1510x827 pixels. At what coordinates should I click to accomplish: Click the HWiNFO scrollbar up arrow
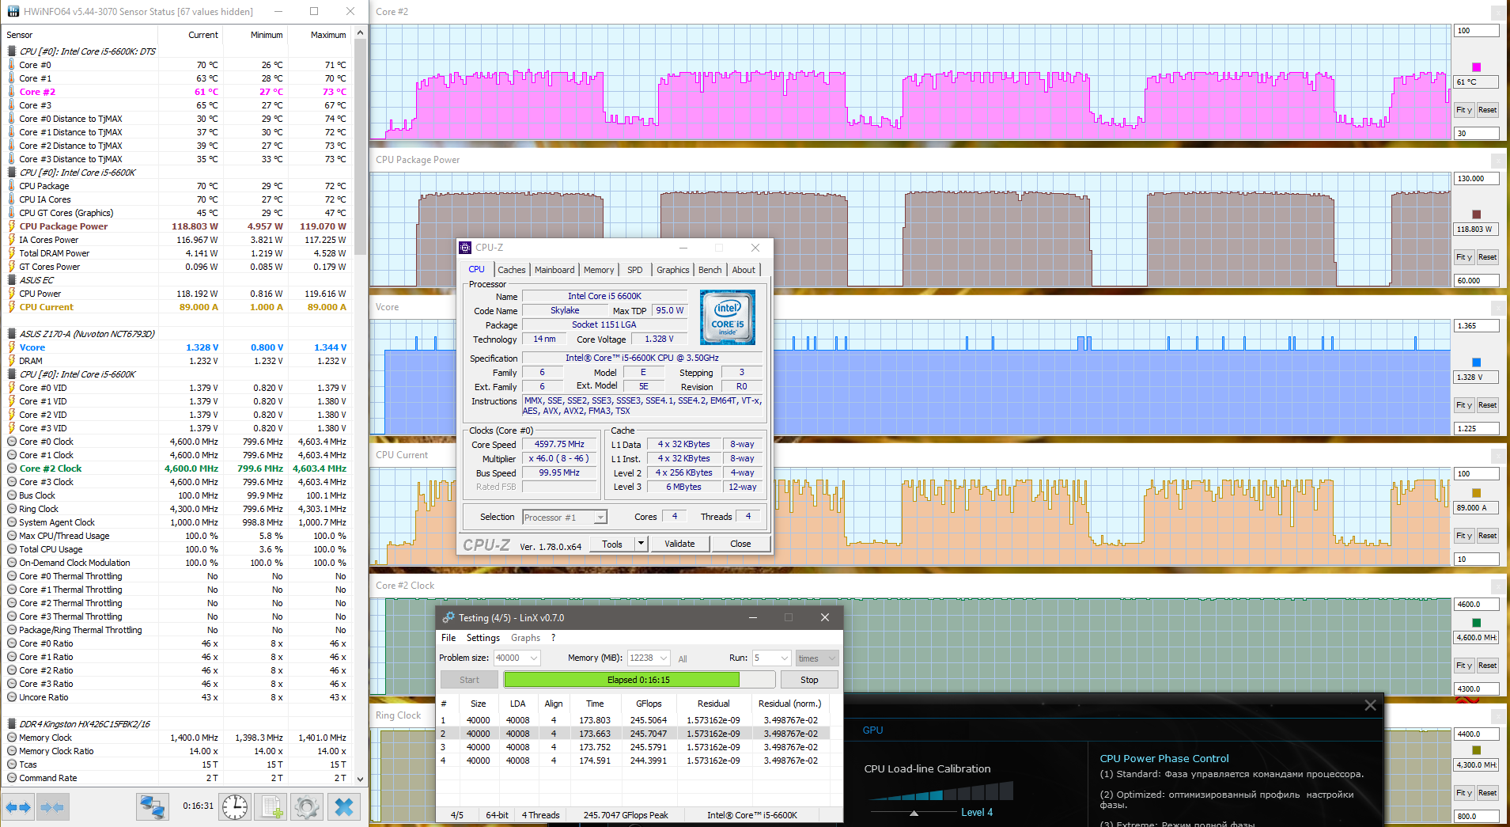coord(361,33)
